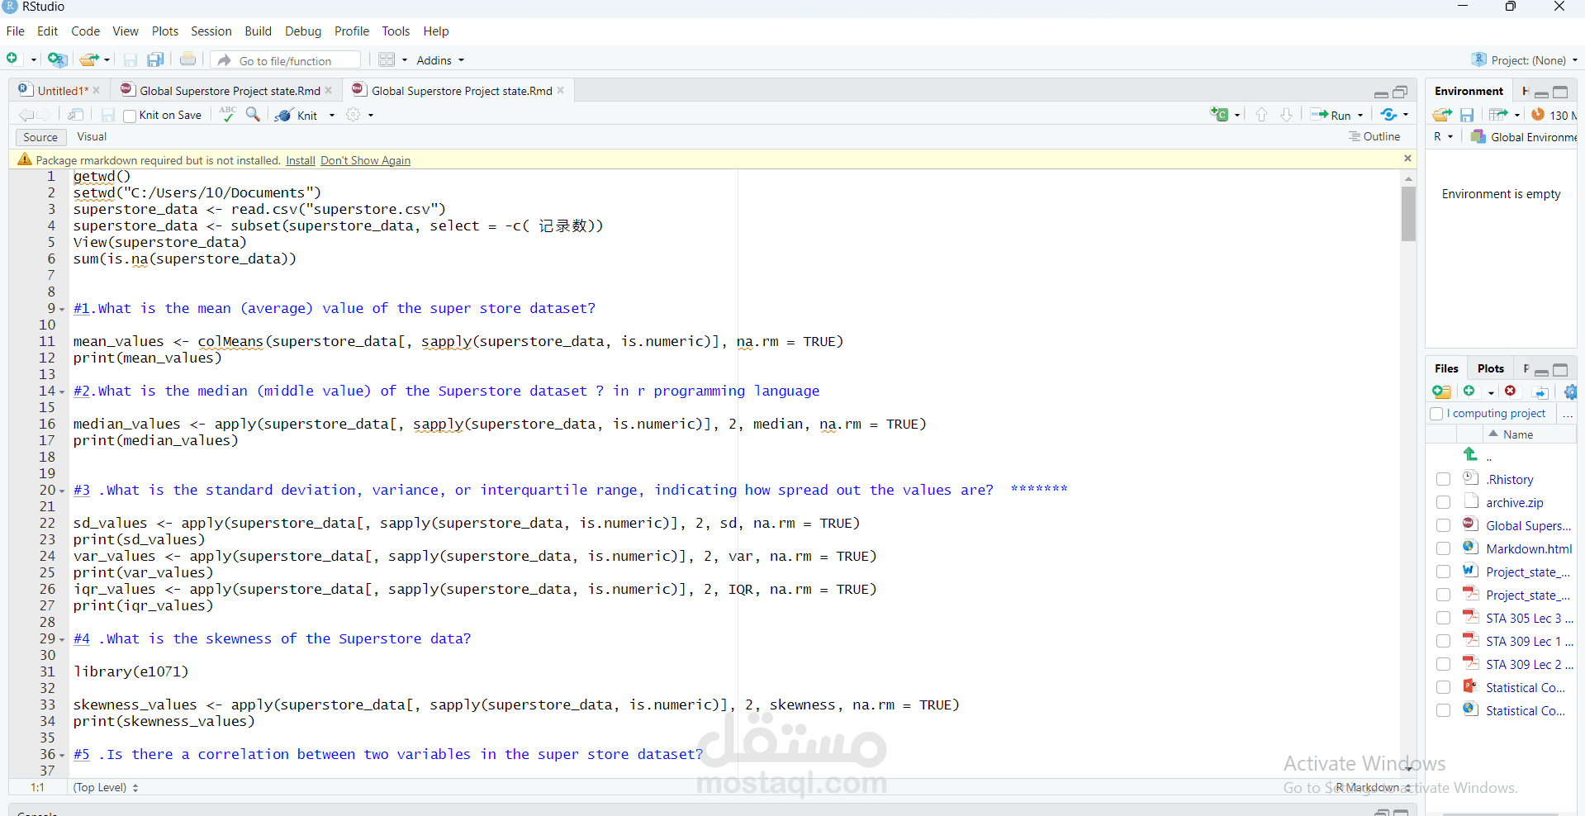
Task: Save all open documents icon
Action: click(155, 59)
